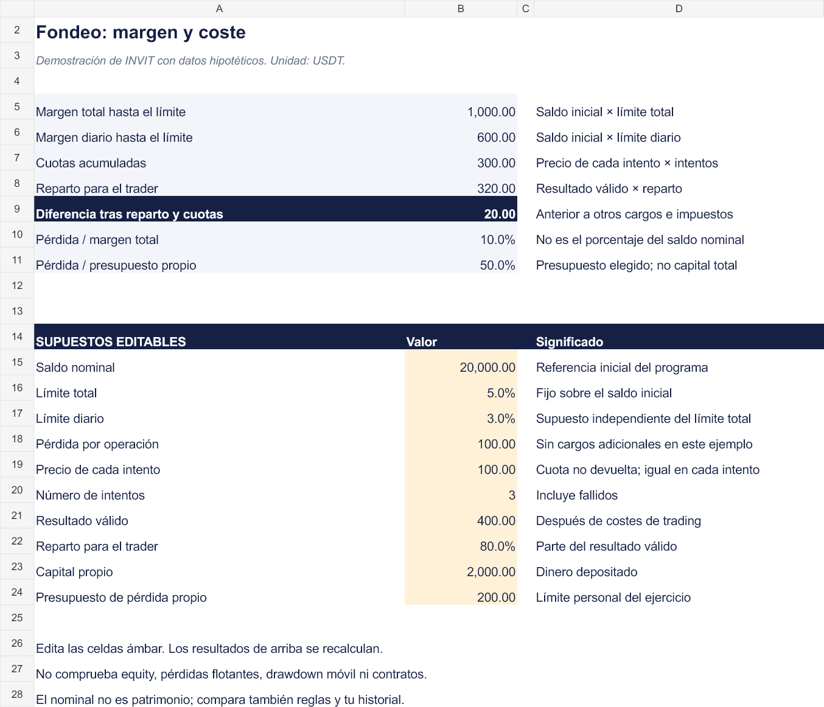The width and height of the screenshot is (824, 707).
Task: Click the title 'Fondeo: margen y coste'
Action: pyautogui.click(x=141, y=32)
